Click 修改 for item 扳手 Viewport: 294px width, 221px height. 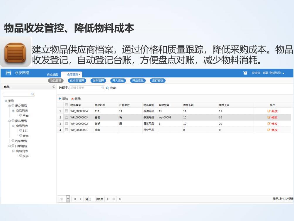pyautogui.click(x=272, y=124)
